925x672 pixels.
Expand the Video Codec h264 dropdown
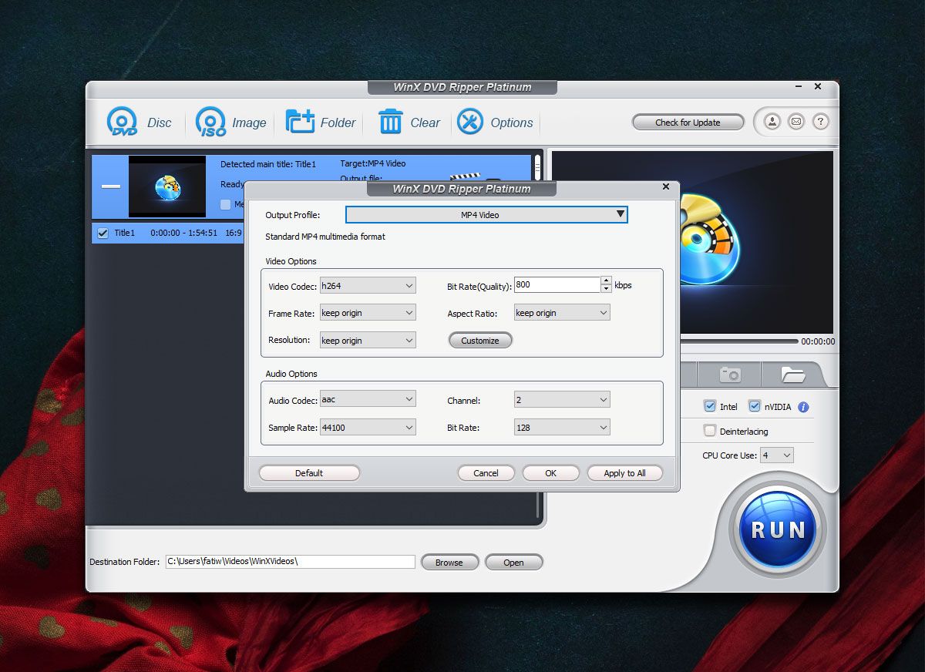click(x=368, y=285)
